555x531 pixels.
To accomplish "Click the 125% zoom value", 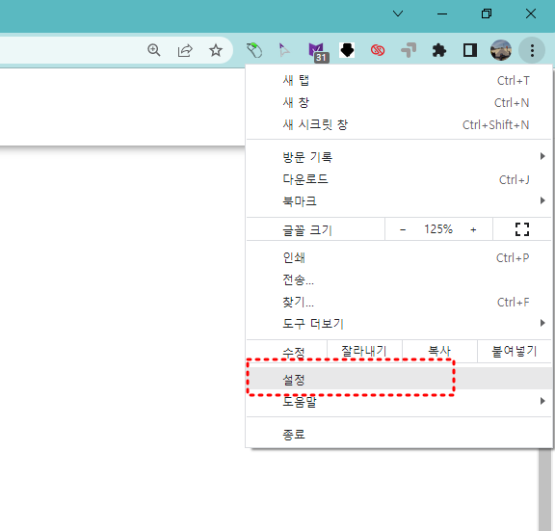I will click(x=438, y=229).
